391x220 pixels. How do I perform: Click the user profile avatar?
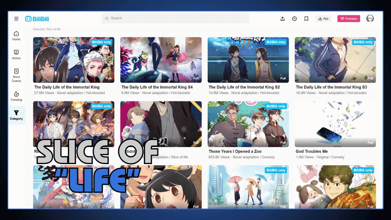point(370,19)
